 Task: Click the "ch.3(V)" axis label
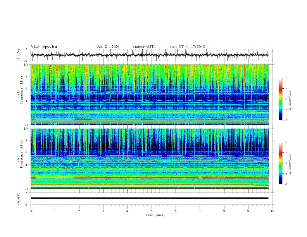(19, 199)
